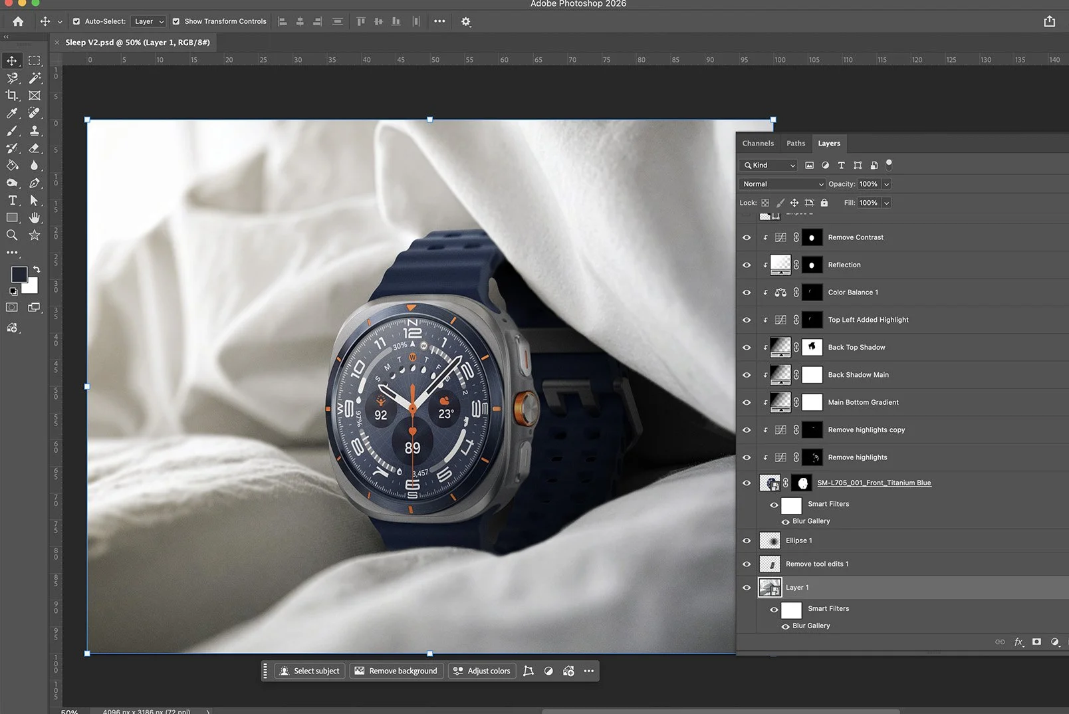Select the Clone Stamp tool

35,131
